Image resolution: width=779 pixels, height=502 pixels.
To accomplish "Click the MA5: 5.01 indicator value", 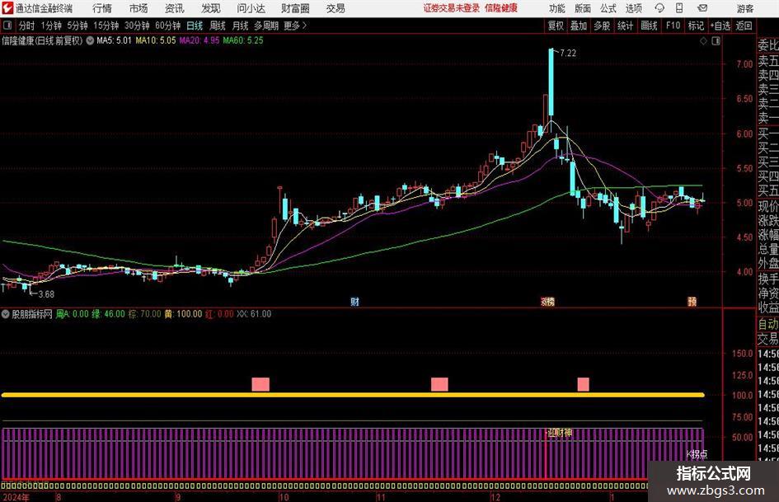I will point(114,40).
